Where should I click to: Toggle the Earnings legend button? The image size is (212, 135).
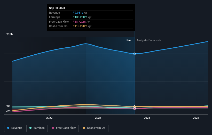coord(37,128)
